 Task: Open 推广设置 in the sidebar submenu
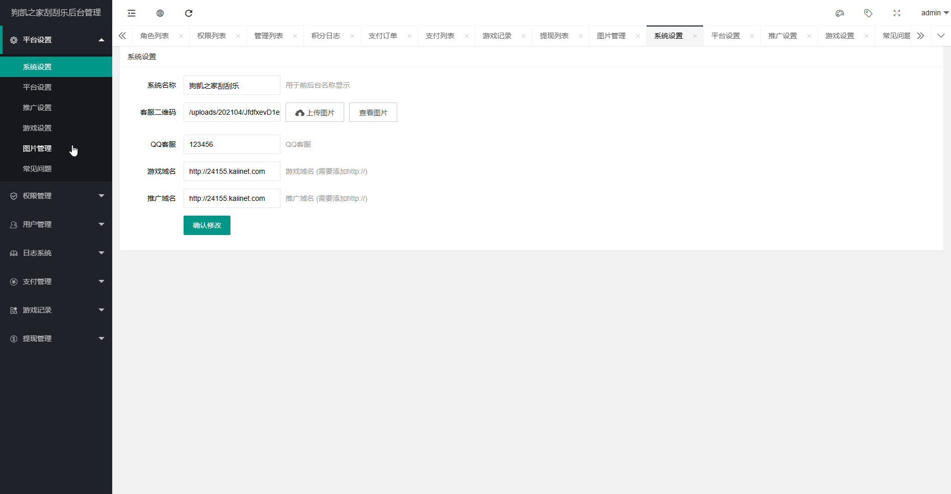pyautogui.click(x=56, y=108)
